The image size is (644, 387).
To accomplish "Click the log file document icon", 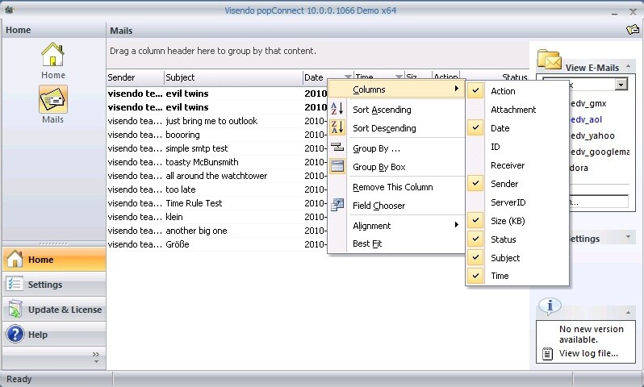I will tap(547, 354).
